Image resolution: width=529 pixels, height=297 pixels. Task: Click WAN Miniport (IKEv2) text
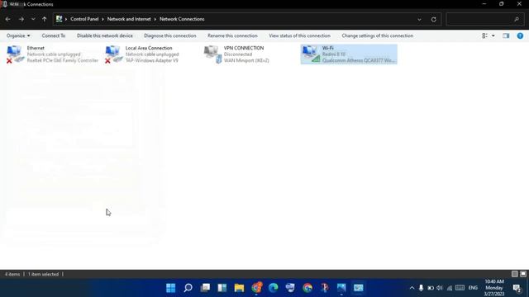(x=246, y=60)
